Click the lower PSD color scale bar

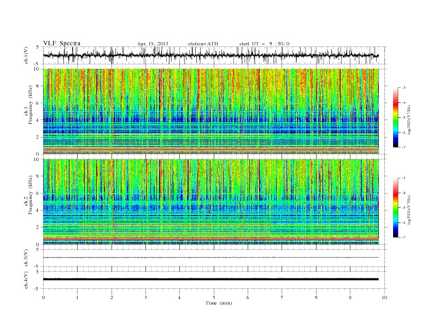(x=396, y=207)
